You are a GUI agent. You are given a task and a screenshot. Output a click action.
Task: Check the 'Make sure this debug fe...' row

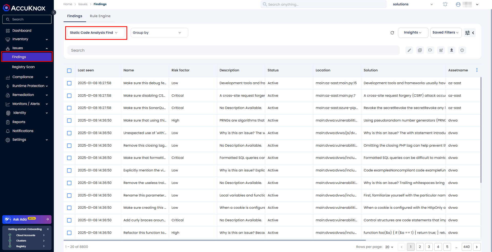point(69,83)
